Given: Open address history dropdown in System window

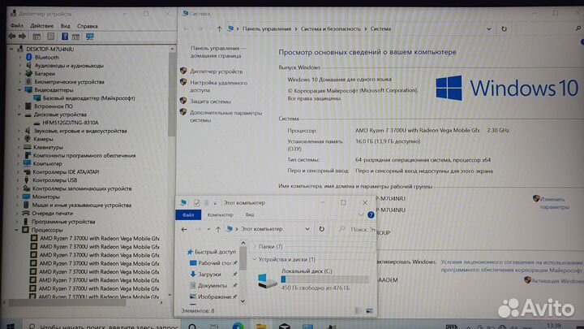Looking at the screenshot, I should [488, 28].
